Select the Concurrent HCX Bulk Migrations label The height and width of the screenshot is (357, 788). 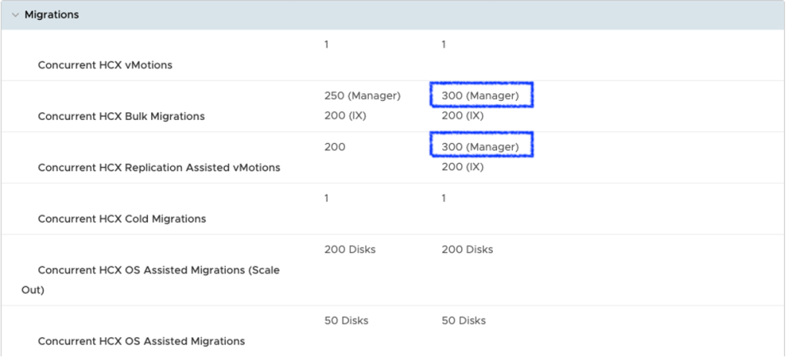tap(121, 116)
